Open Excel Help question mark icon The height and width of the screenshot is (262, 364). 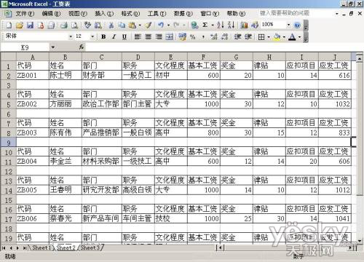point(297,25)
